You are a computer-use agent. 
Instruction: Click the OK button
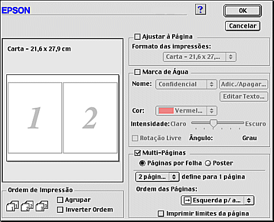(242, 10)
